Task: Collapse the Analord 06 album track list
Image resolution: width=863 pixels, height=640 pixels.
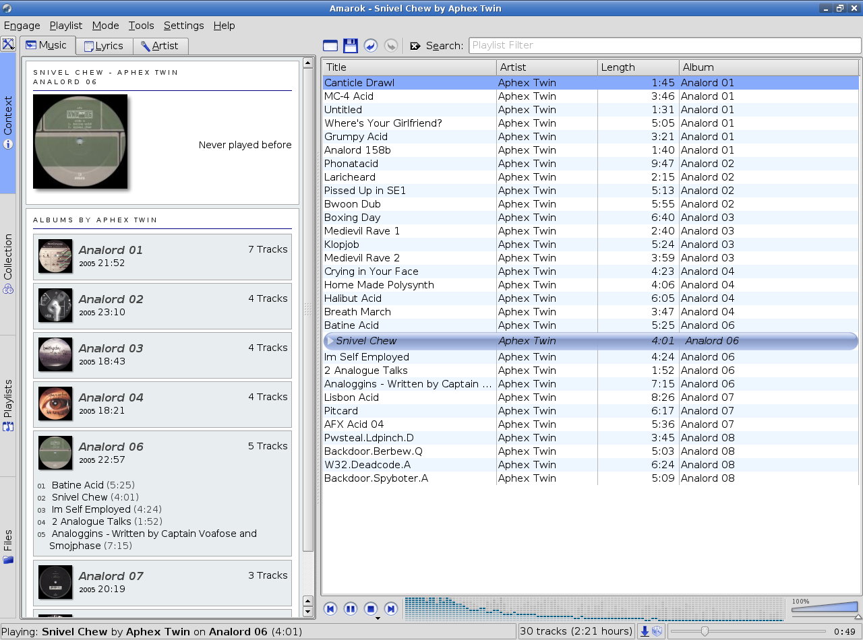Action: point(162,453)
